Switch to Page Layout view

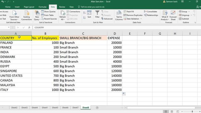(x=172, y=111)
